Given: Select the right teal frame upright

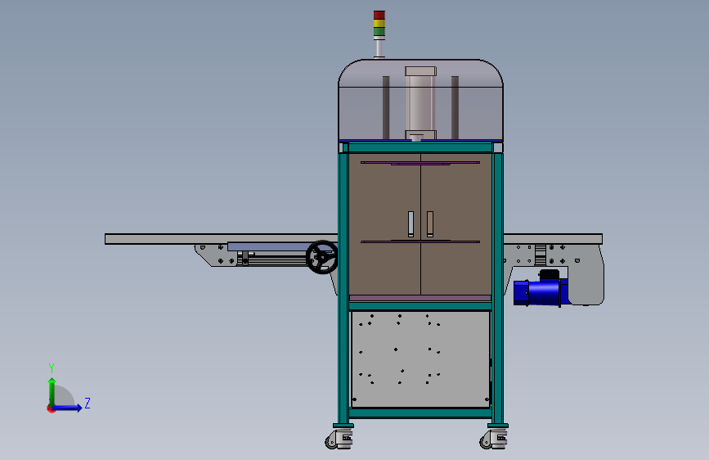Looking at the screenshot, I should [498, 288].
